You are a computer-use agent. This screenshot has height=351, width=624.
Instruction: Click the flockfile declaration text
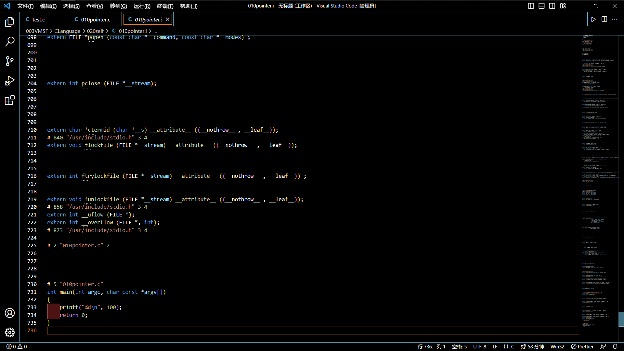pos(172,145)
